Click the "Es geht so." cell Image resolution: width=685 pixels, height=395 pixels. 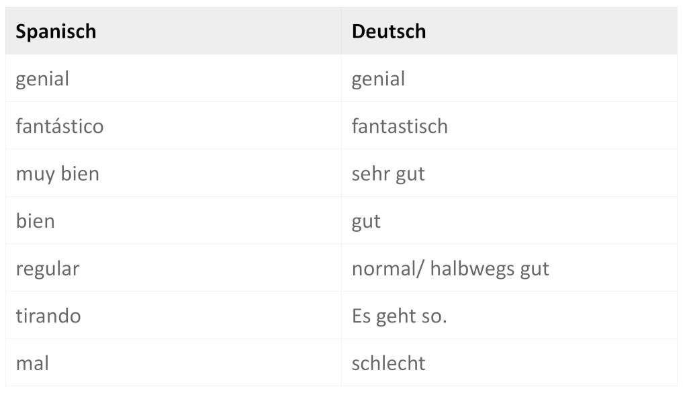coord(399,316)
